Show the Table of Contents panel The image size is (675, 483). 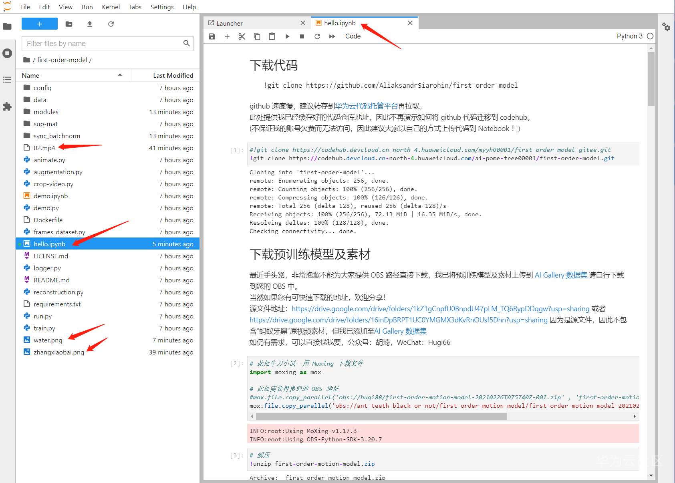point(7,80)
